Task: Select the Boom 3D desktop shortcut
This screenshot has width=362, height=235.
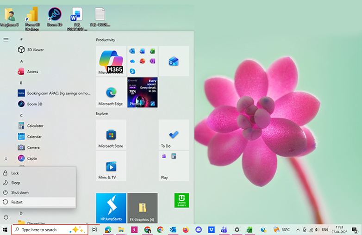Action: 55,17
